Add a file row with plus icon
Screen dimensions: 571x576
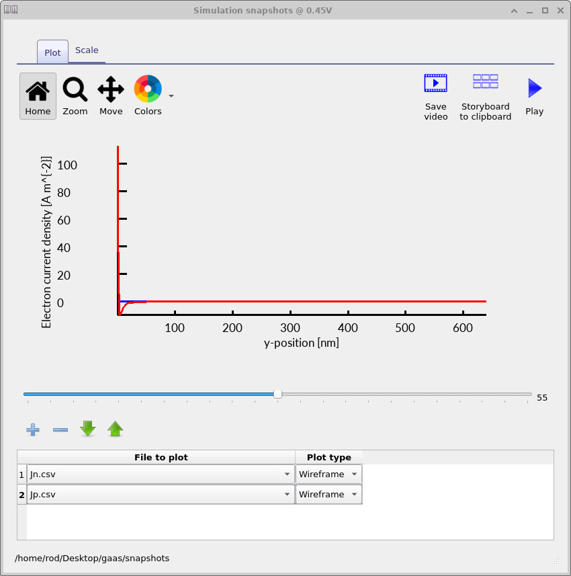point(32,429)
